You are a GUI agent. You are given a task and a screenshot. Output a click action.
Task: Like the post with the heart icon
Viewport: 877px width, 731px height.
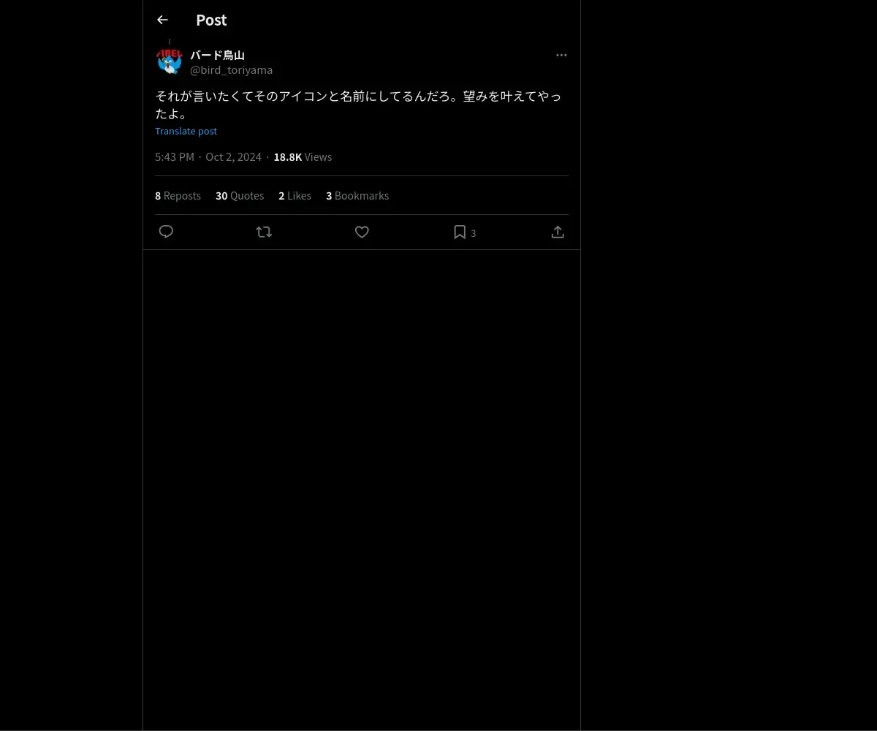click(x=362, y=232)
